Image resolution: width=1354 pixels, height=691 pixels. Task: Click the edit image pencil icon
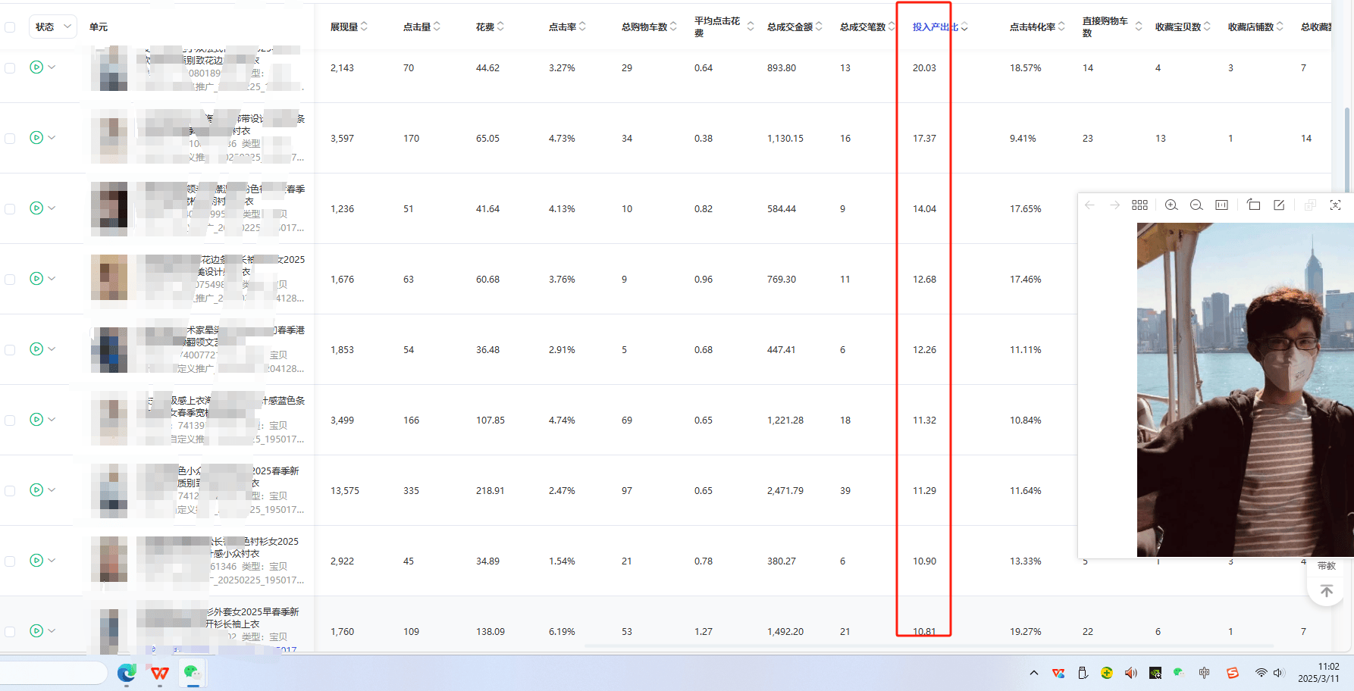click(x=1279, y=205)
